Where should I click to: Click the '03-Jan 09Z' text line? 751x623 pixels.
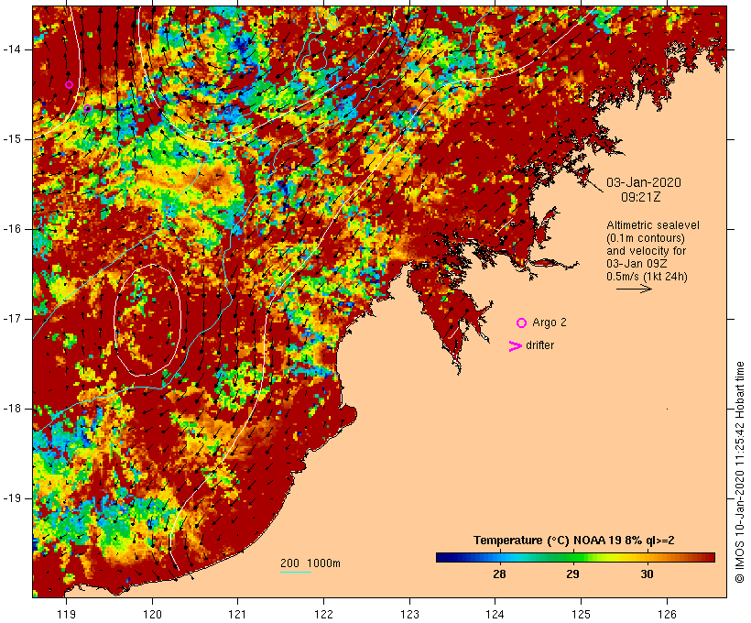[x=637, y=264]
